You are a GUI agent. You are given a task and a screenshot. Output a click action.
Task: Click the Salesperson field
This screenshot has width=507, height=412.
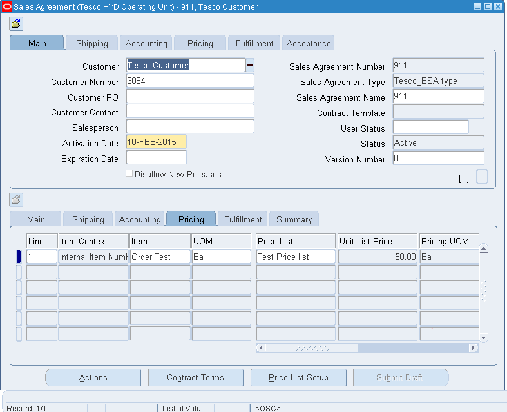tap(190, 126)
